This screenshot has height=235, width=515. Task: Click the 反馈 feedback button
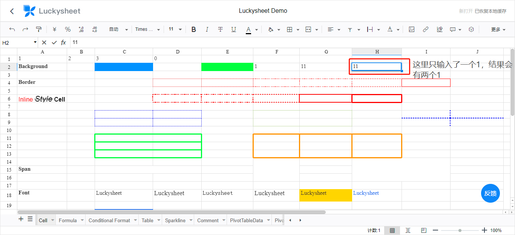tap(490, 193)
